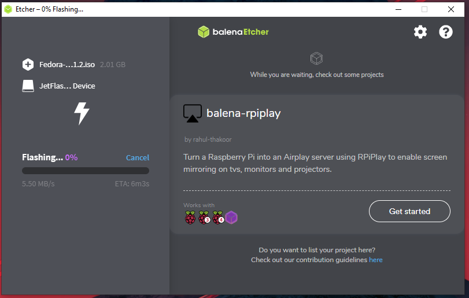
Task: Click the Raspberry Pi 4 icon
Action: (x=218, y=218)
